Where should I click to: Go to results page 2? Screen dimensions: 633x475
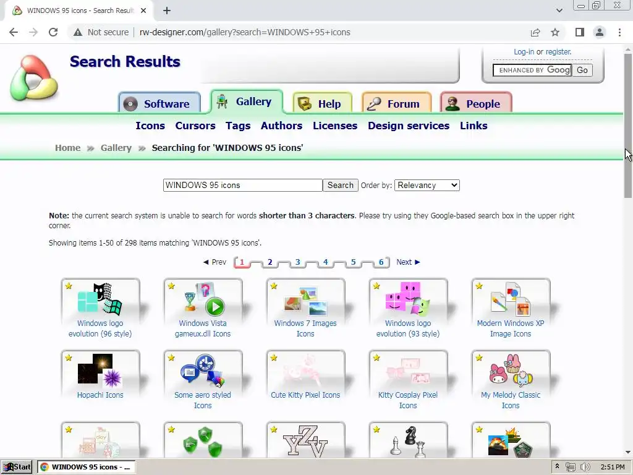tap(270, 262)
